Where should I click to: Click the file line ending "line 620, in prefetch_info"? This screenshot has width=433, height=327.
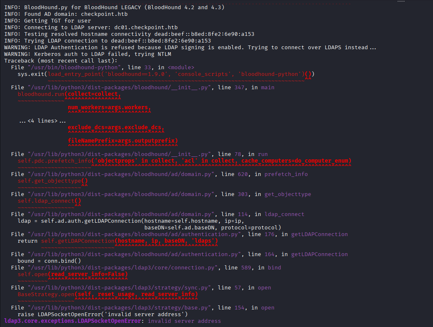[x=159, y=174]
